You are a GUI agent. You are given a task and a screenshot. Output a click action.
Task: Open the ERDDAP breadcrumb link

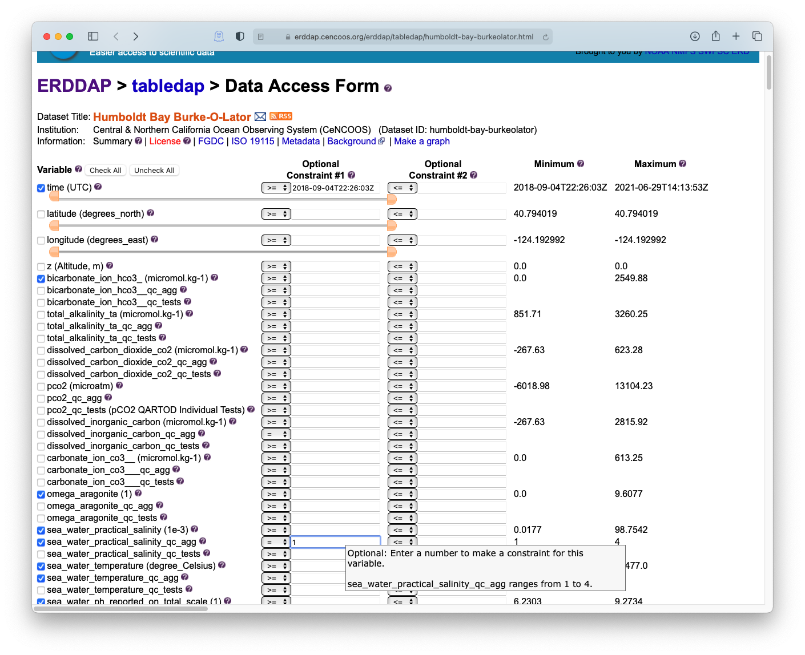(x=74, y=86)
